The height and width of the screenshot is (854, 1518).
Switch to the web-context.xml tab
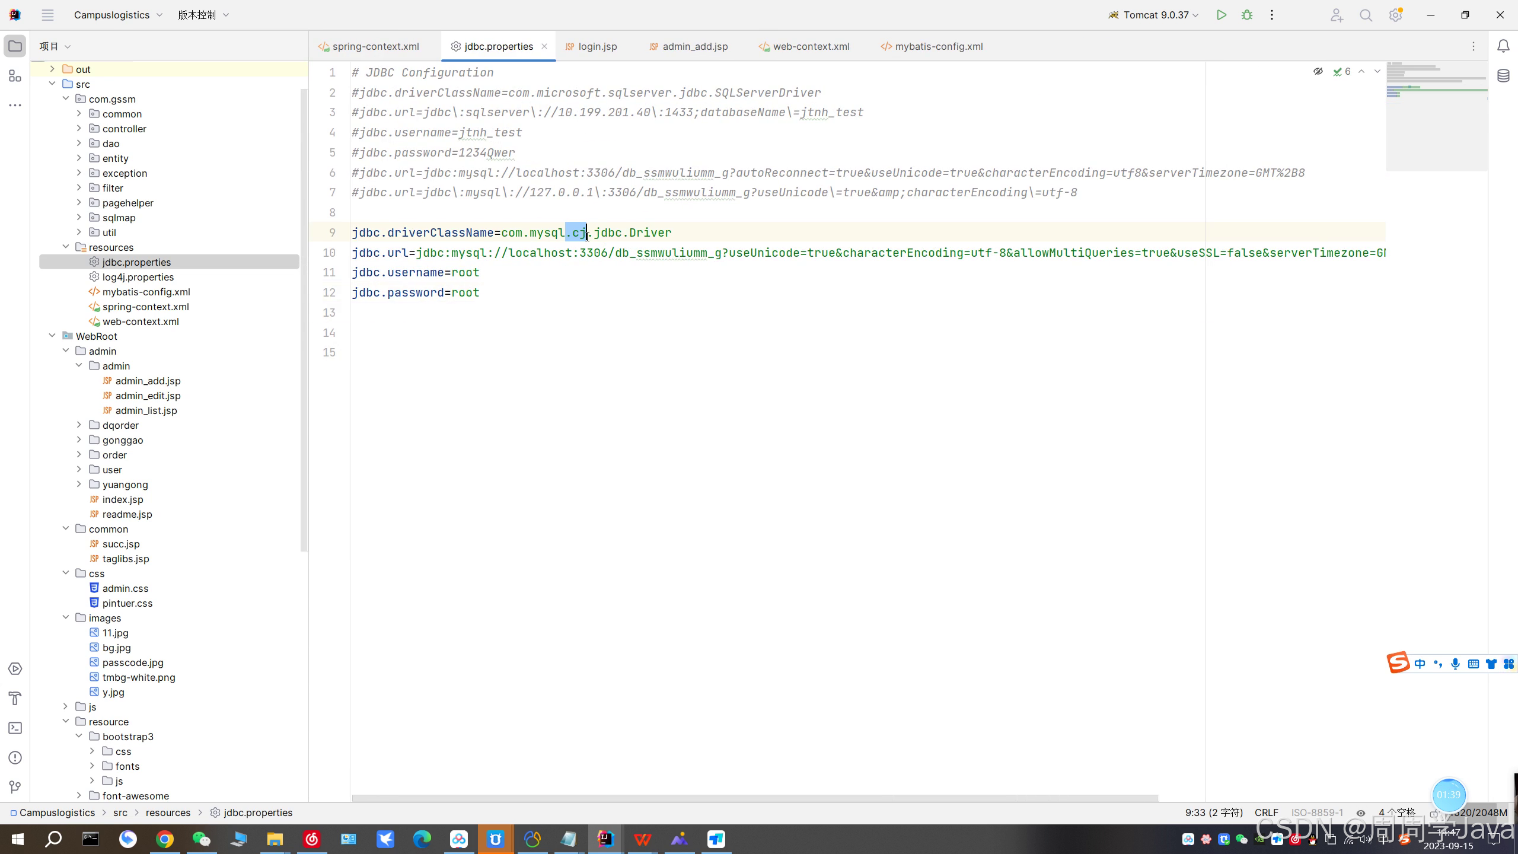[x=810, y=46]
